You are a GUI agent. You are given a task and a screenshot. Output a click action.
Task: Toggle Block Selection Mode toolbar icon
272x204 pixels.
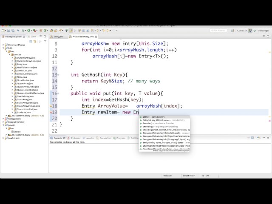83,31
